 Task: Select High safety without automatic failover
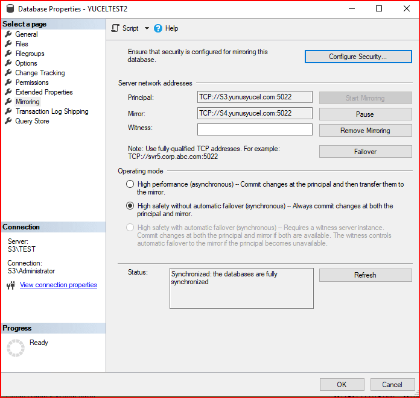click(130, 206)
